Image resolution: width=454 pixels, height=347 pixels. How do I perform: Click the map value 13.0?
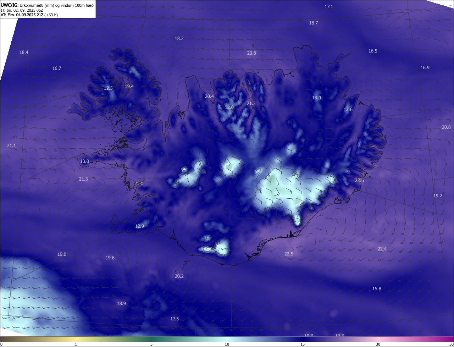tap(316, 98)
